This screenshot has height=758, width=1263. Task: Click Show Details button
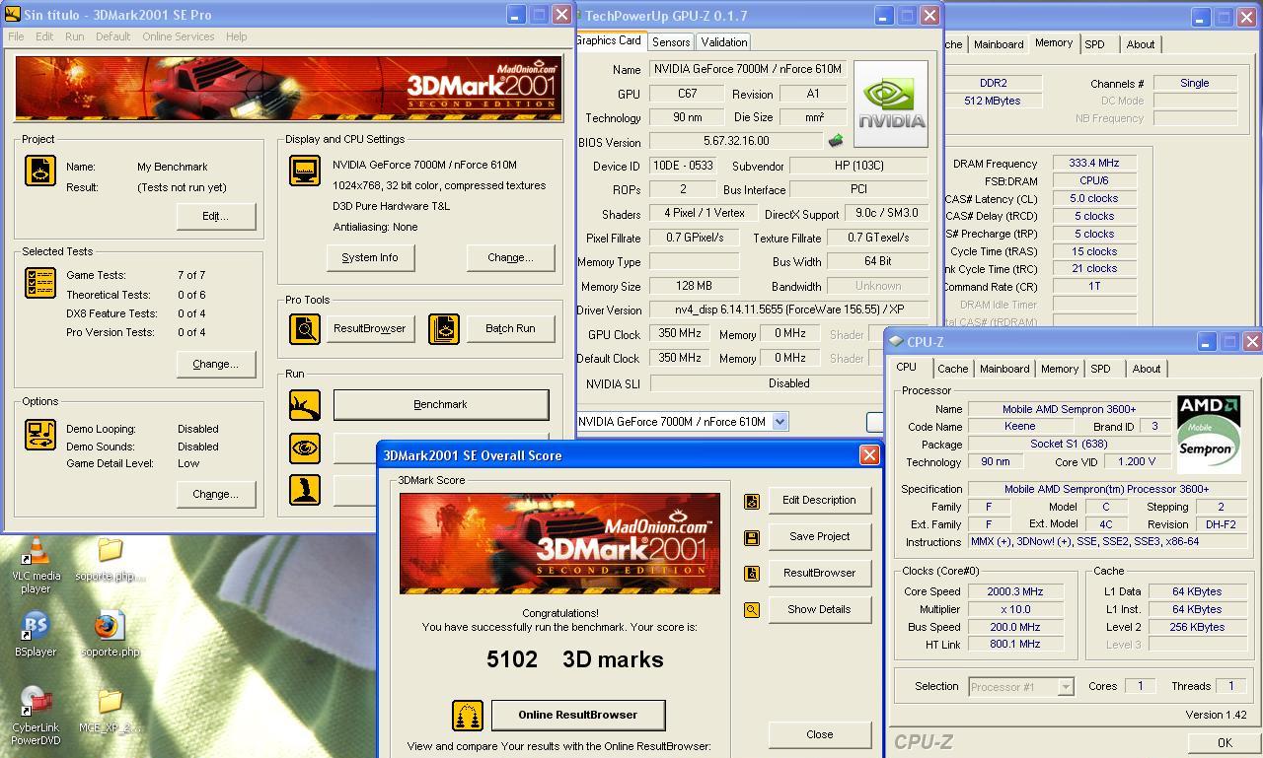(819, 609)
